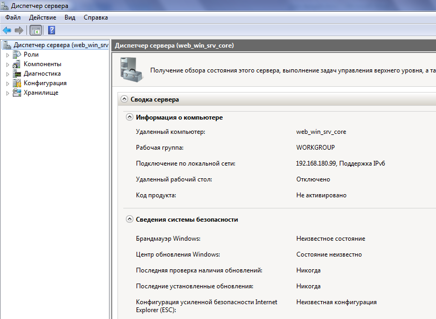436x319 pixels.
Task: Click the Удаленный рабочий стол: label
Action: click(174, 179)
